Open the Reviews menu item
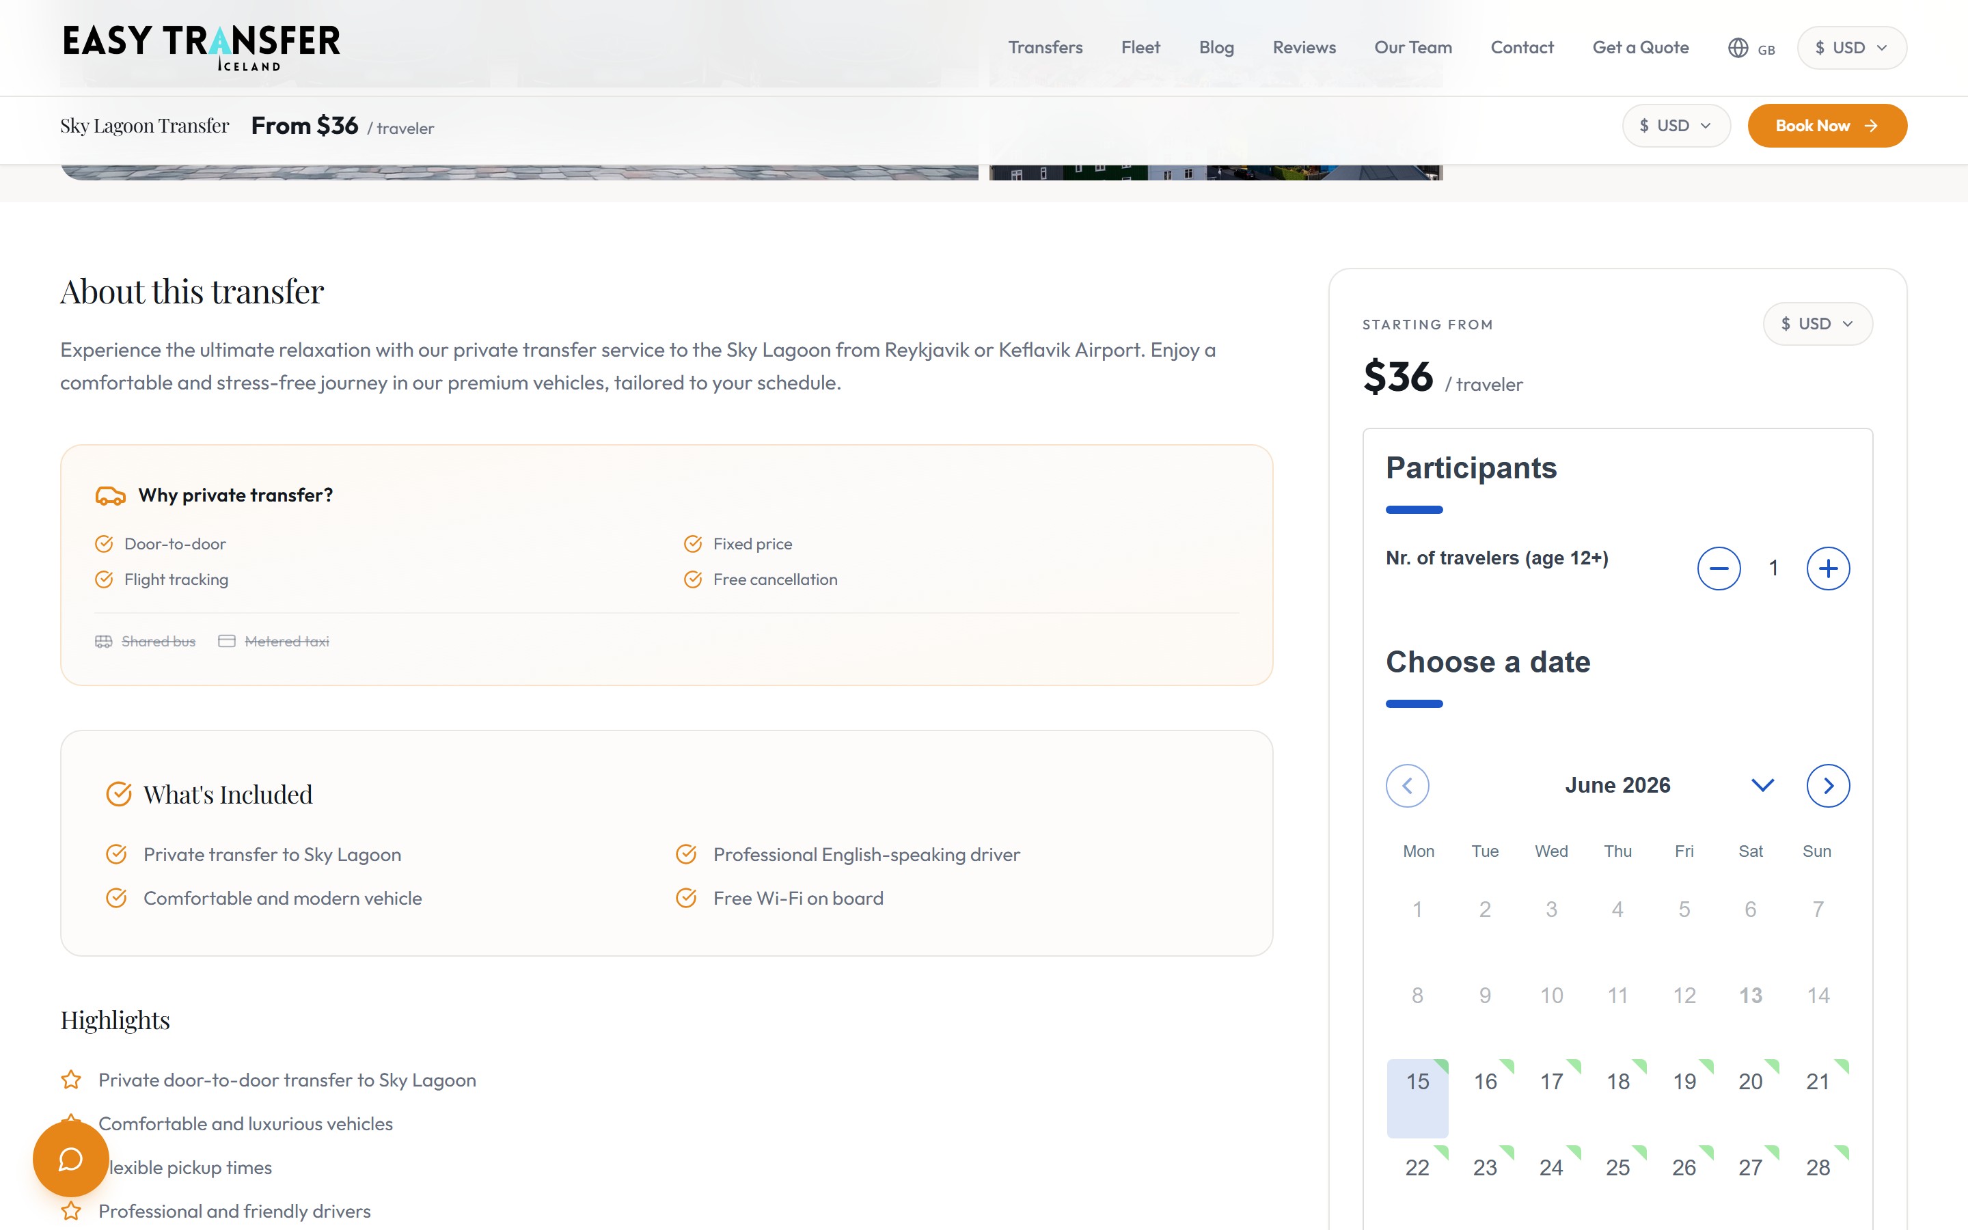 coord(1304,47)
